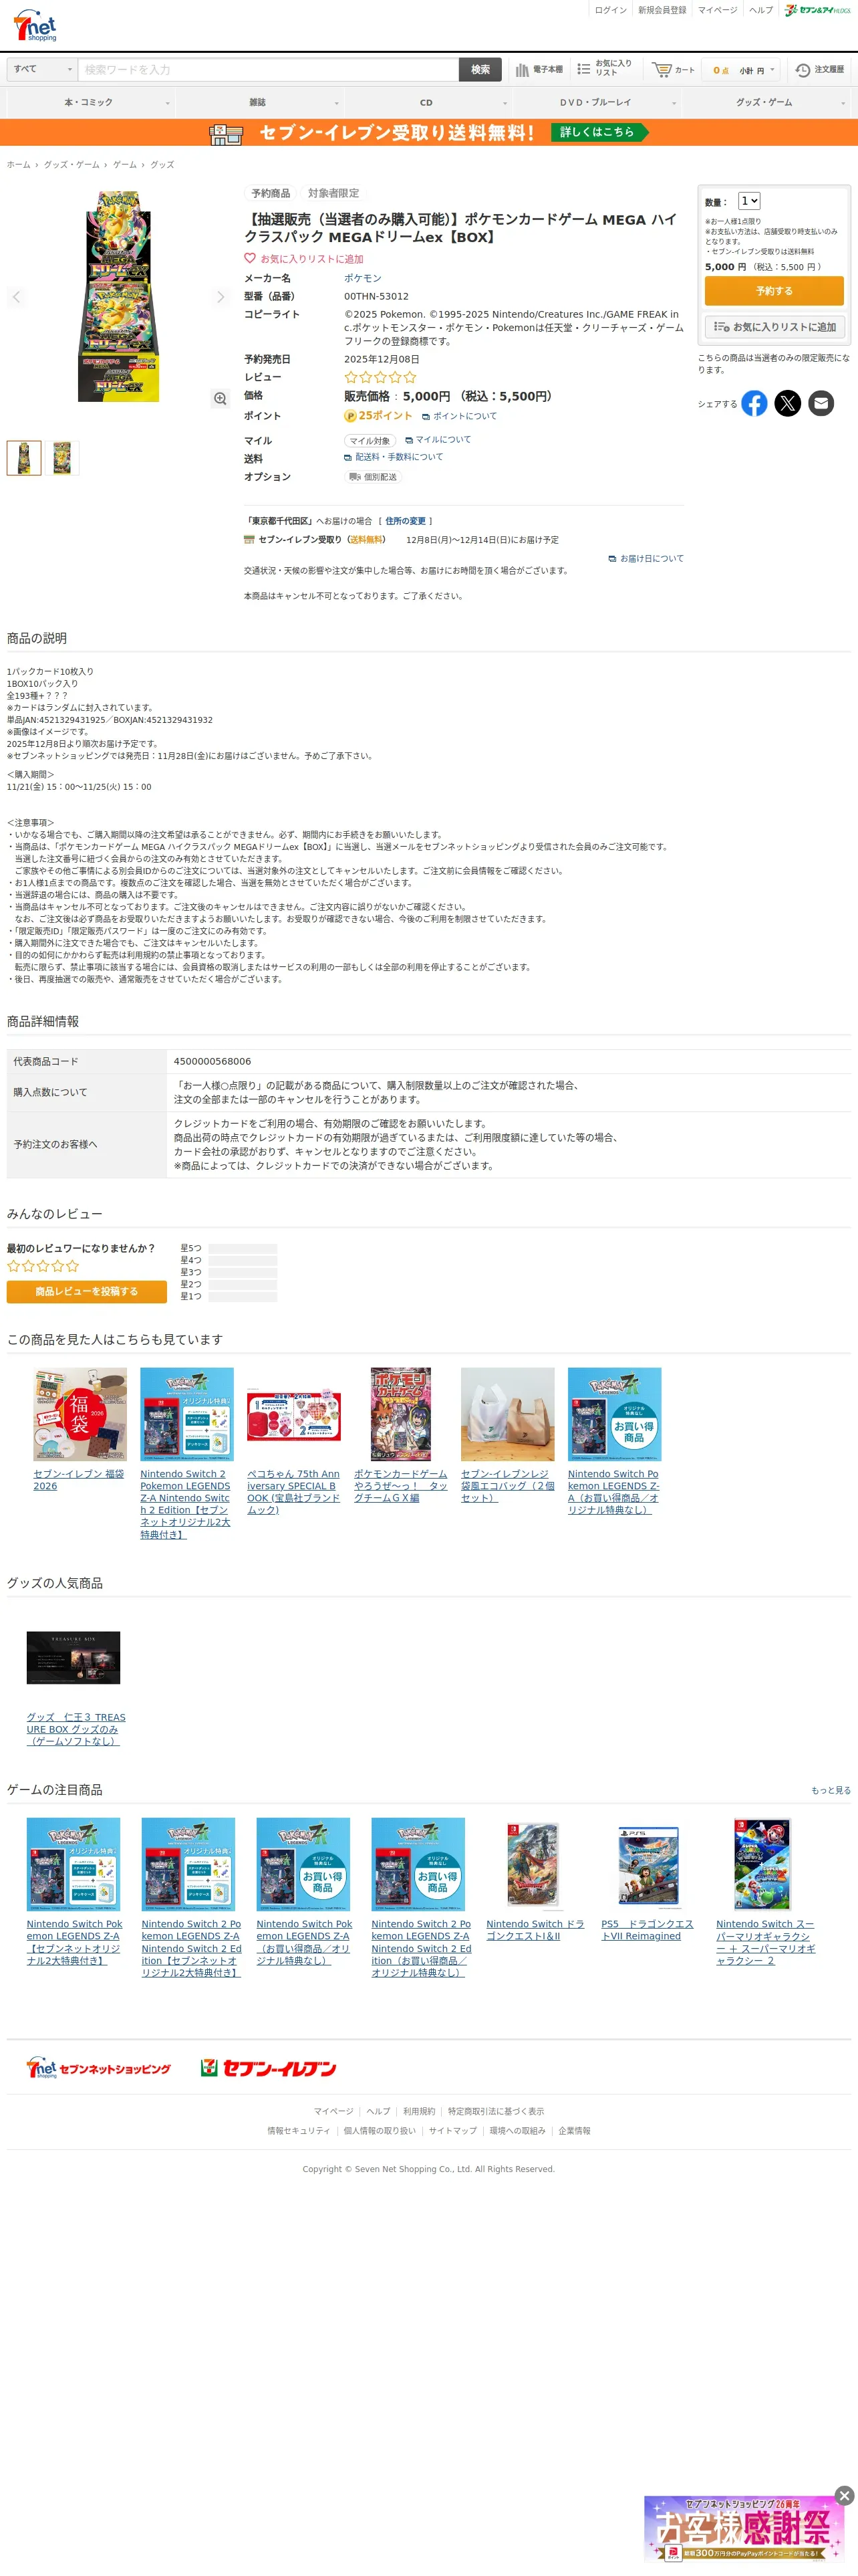This screenshot has height=2576, width=858.
Task: Click heart icon add to favorites
Action: click(250, 258)
